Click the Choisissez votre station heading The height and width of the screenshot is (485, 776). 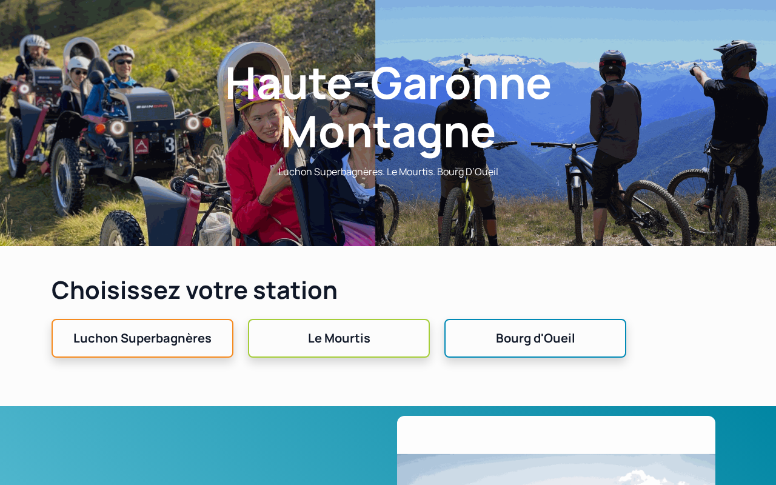(x=195, y=290)
